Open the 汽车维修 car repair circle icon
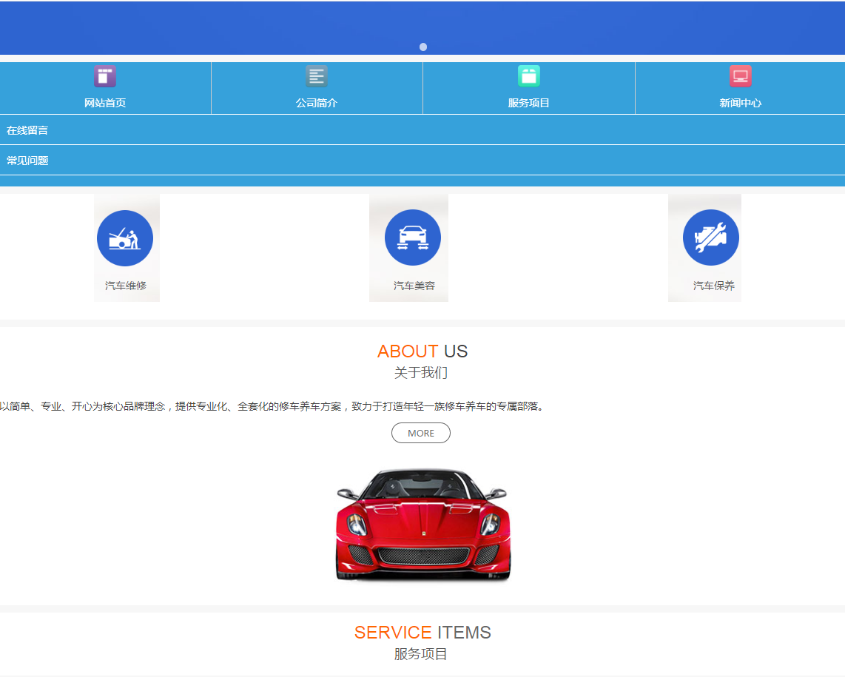 [125, 238]
